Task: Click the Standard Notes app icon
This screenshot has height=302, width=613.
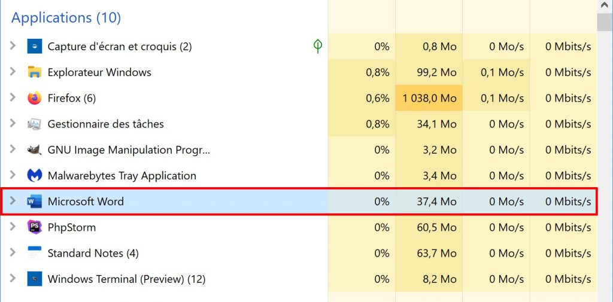Action: point(35,253)
